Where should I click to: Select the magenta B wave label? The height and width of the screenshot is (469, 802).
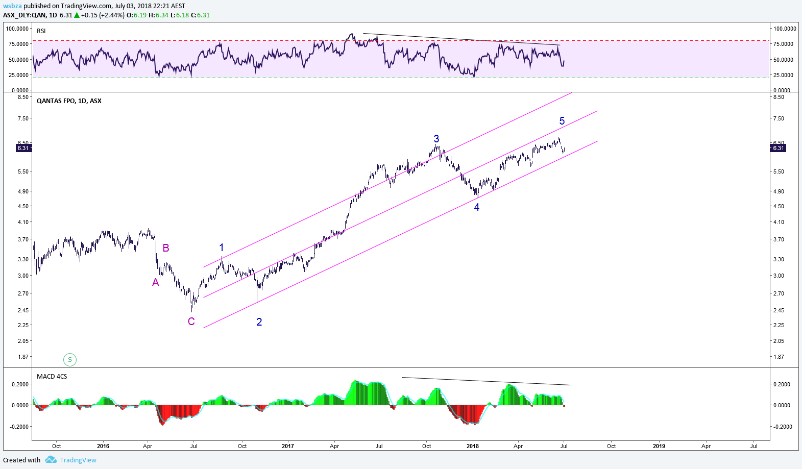pyautogui.click(x=166, y=248)
